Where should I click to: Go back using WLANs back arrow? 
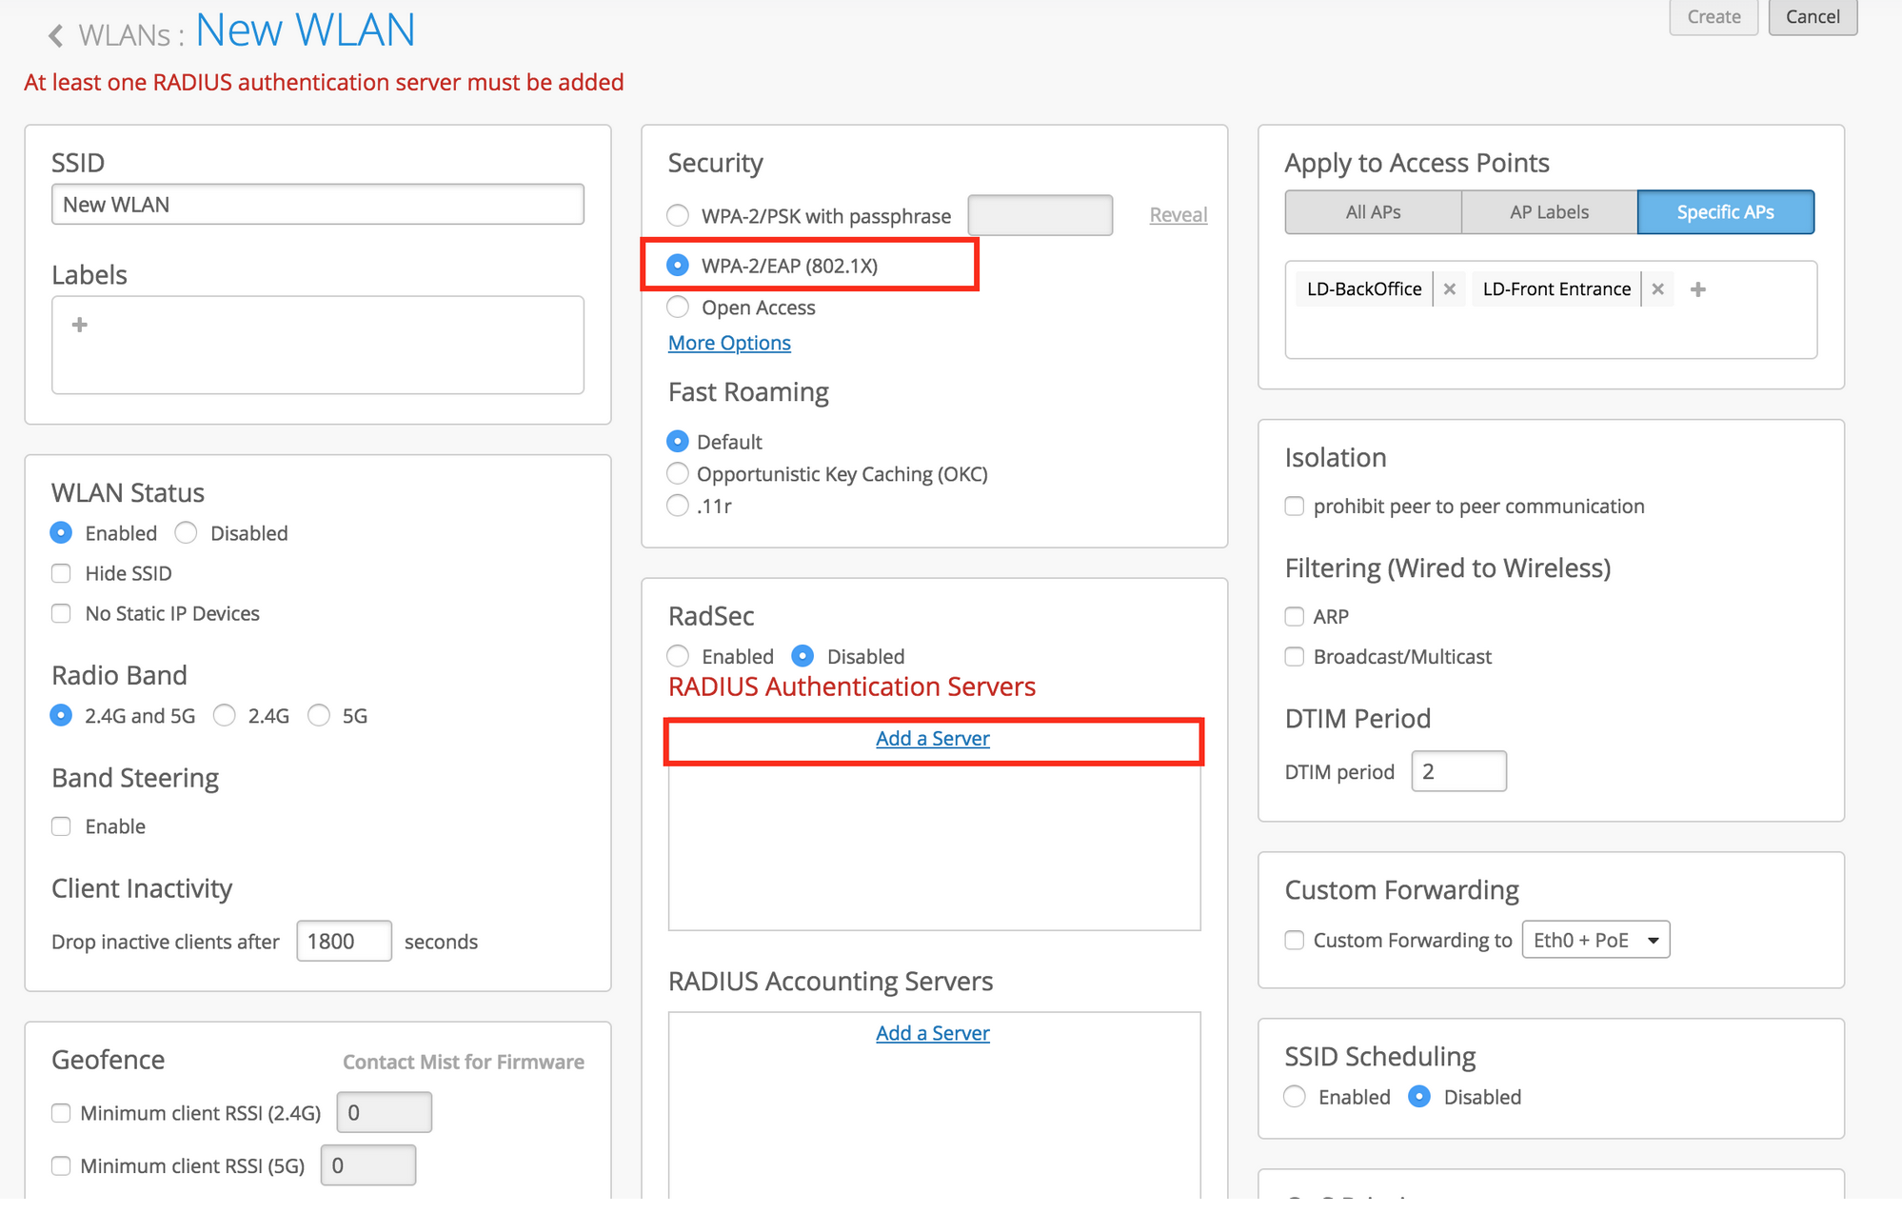click(x=55, y=35)
